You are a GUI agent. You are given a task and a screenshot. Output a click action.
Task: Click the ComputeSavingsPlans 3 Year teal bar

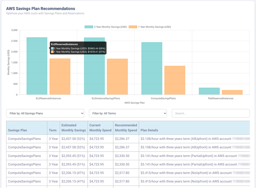pyautogui.click(x=152, y=68)
